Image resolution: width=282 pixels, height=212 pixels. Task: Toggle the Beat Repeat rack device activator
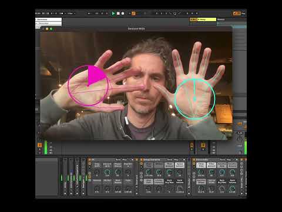pos(142,160)
